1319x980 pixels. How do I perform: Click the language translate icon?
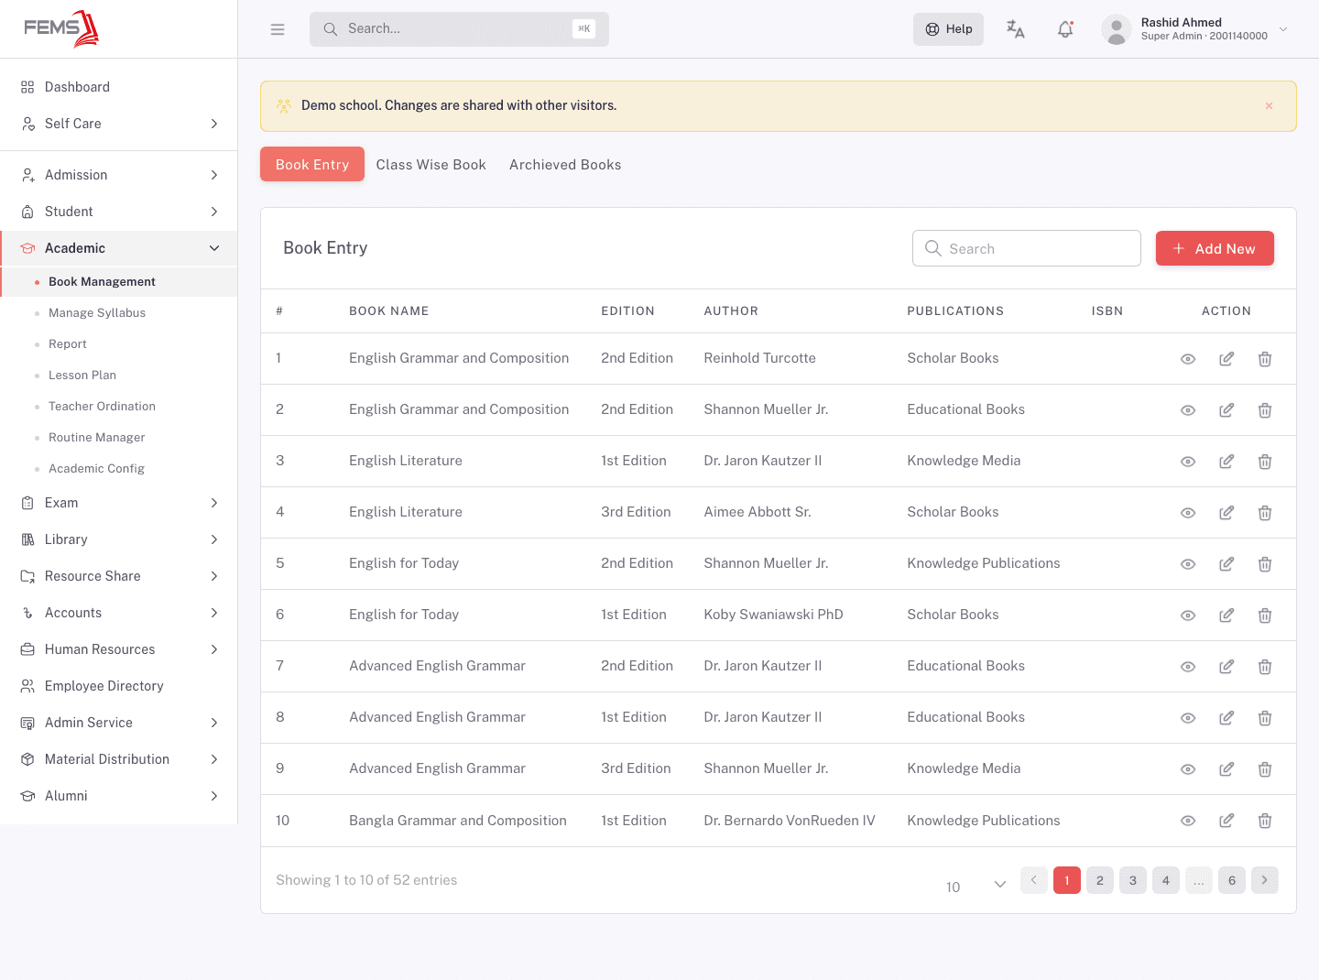(x=1016, y=29)
